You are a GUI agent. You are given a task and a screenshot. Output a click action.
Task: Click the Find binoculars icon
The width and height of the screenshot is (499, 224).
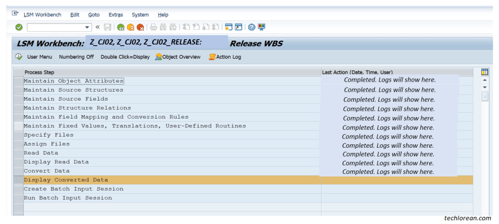[x=163, y=27]
